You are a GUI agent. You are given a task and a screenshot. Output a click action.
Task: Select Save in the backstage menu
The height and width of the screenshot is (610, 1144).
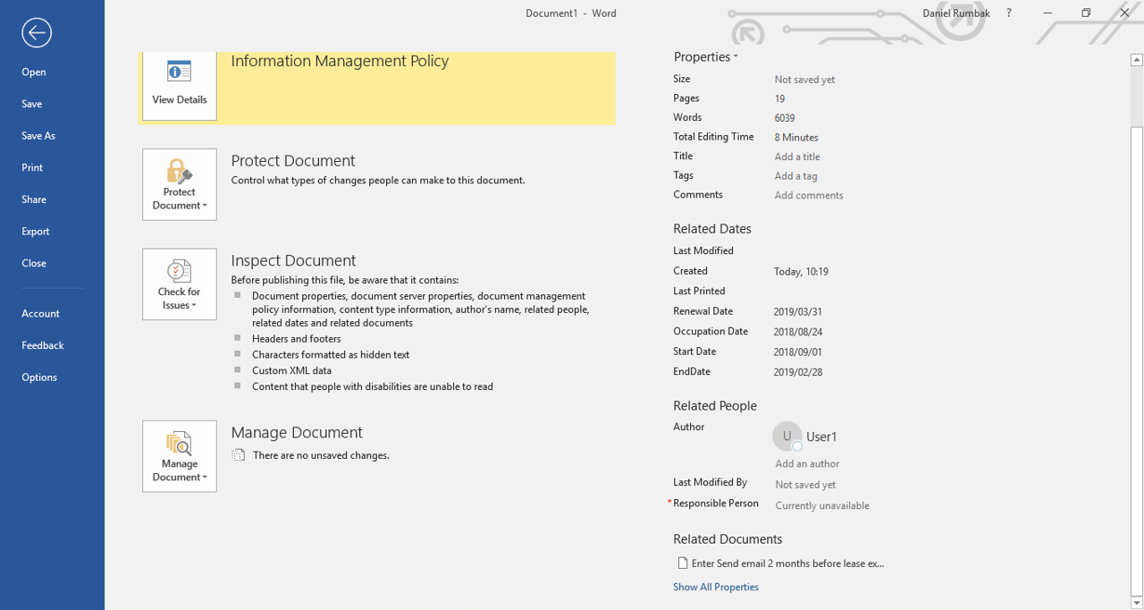[x=32, y=104]
